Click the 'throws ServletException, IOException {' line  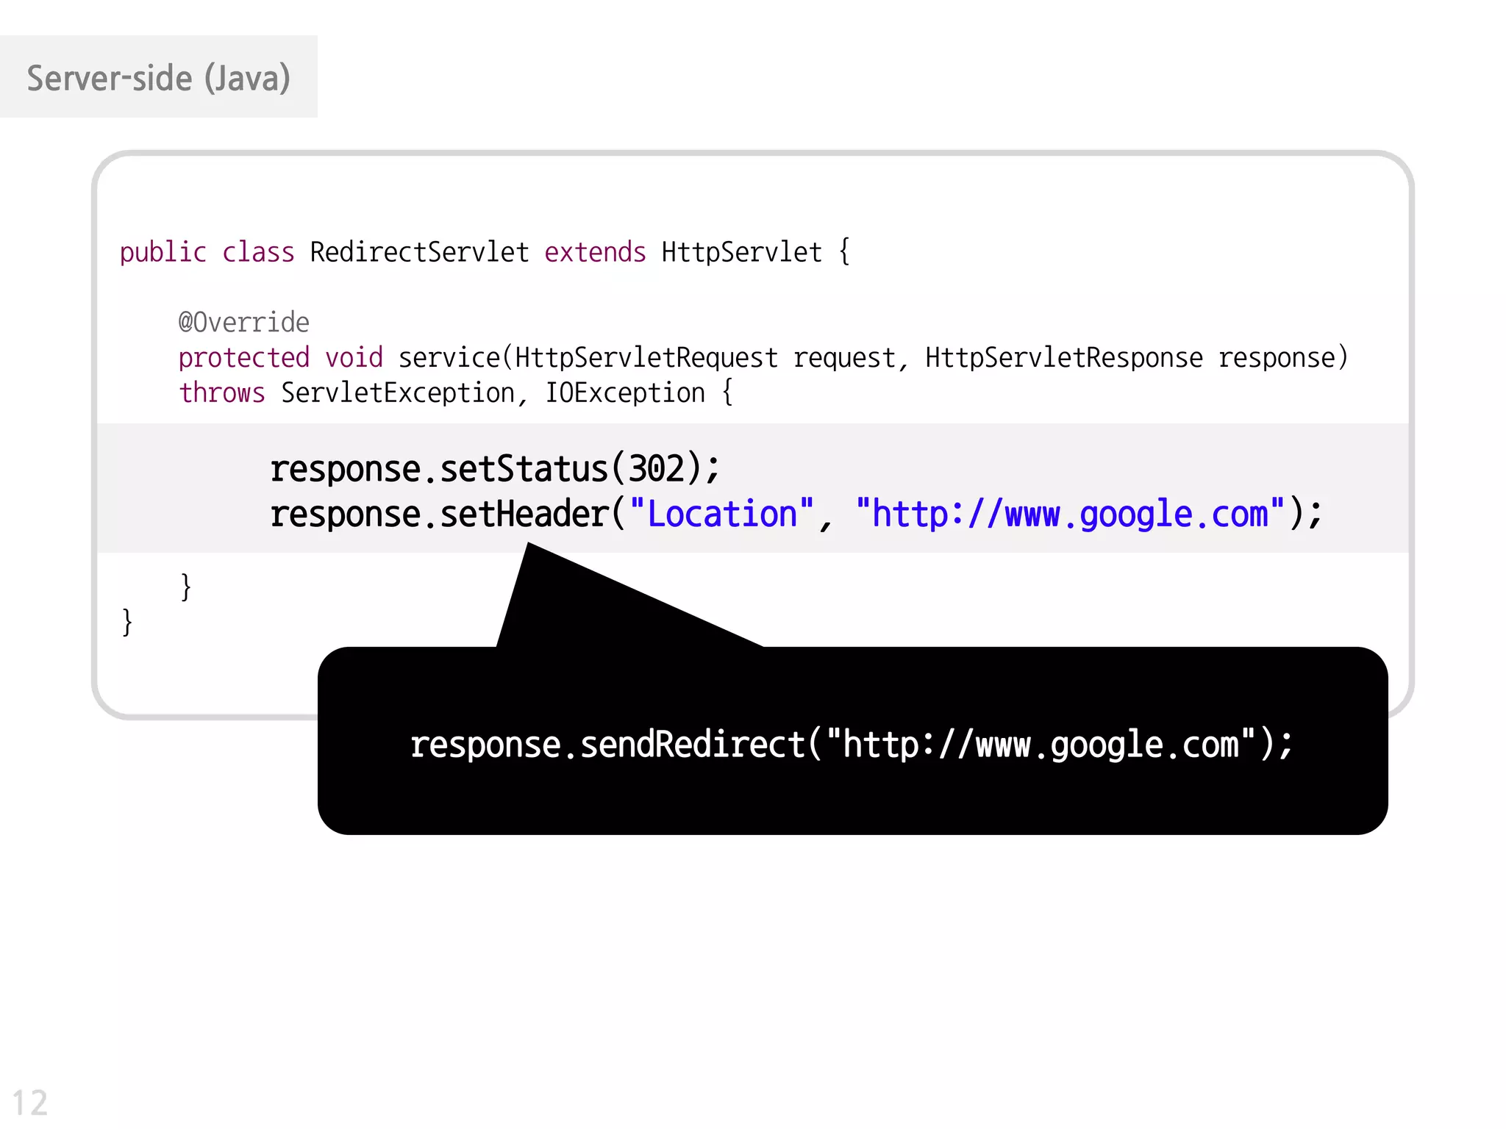(x=456, y=393)
